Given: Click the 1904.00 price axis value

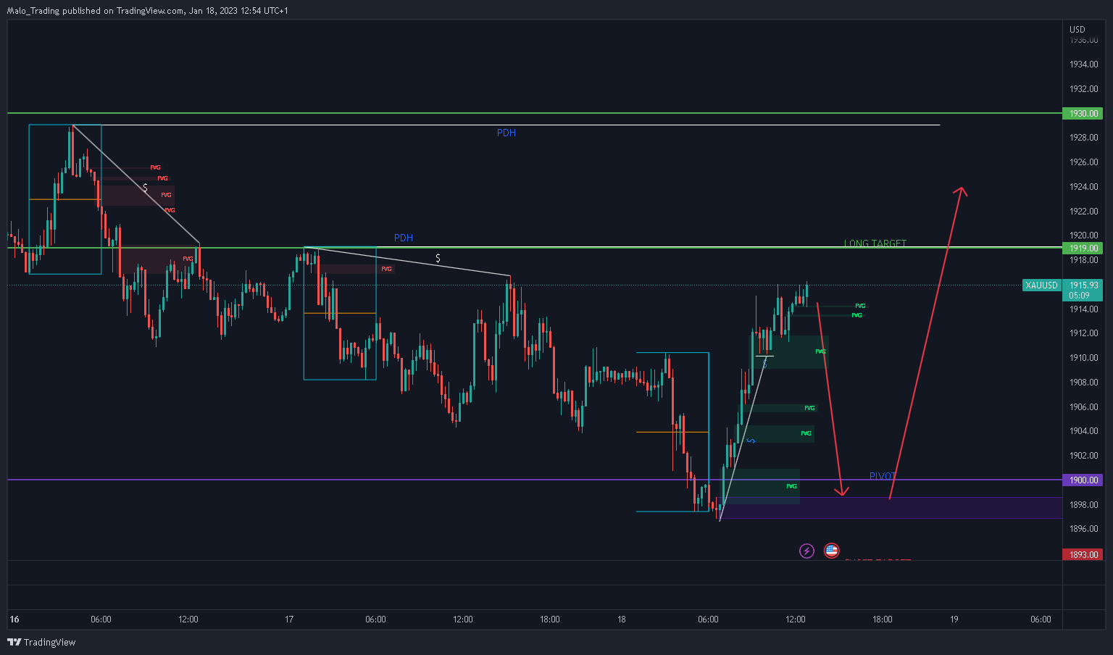Looking at the screenshot, I should pos(1084,431).
